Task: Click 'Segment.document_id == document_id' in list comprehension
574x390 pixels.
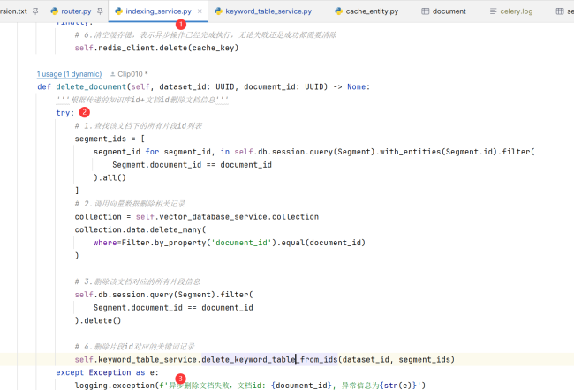Action: 192,165
